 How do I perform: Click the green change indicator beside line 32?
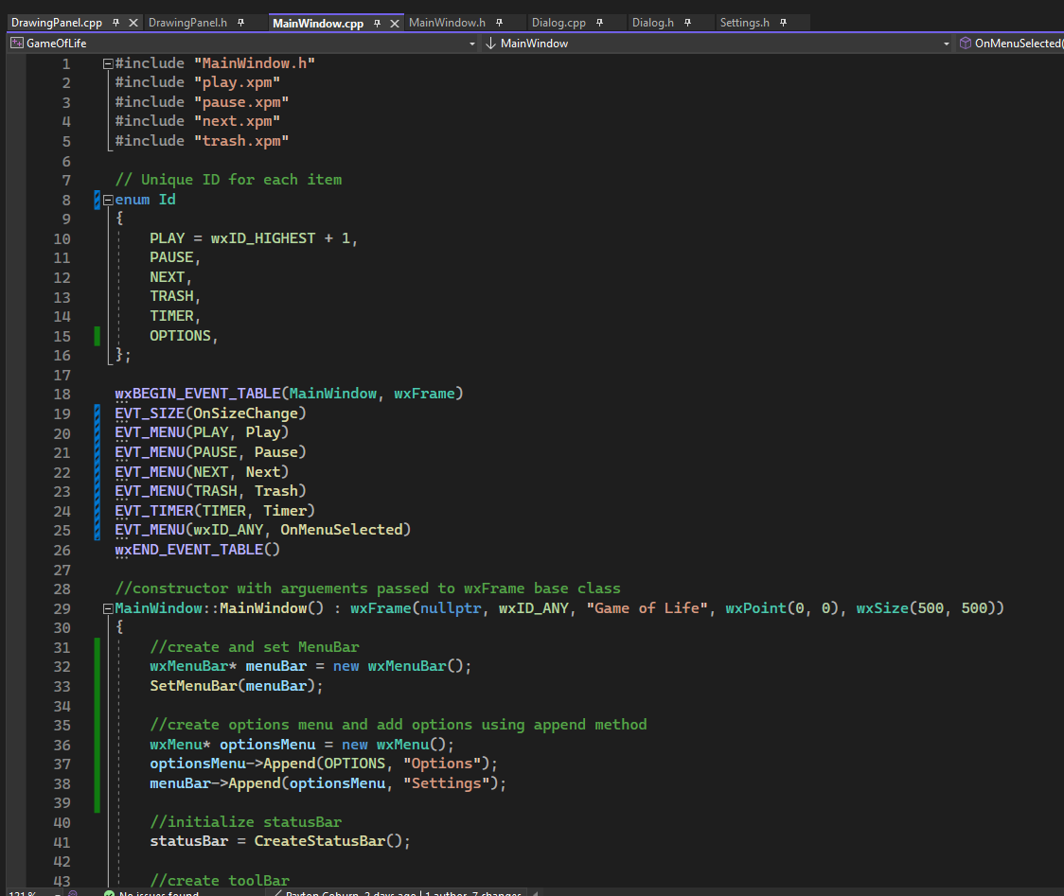point(96,665)
